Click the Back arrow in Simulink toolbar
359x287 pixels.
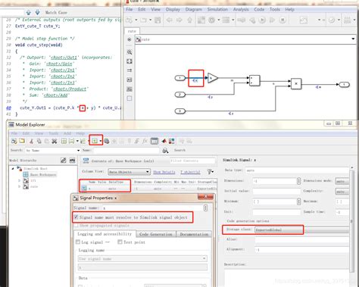[x=169, y=20]
